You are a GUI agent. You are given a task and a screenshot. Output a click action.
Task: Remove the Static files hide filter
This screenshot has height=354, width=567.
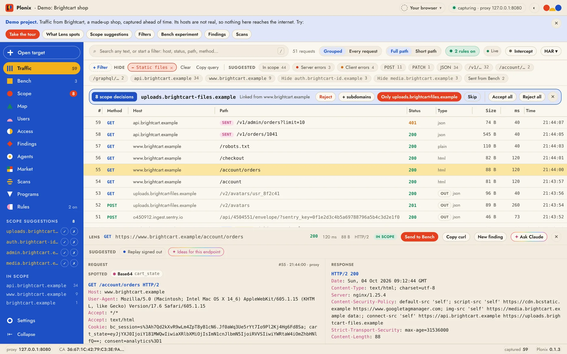coord(171,68)
